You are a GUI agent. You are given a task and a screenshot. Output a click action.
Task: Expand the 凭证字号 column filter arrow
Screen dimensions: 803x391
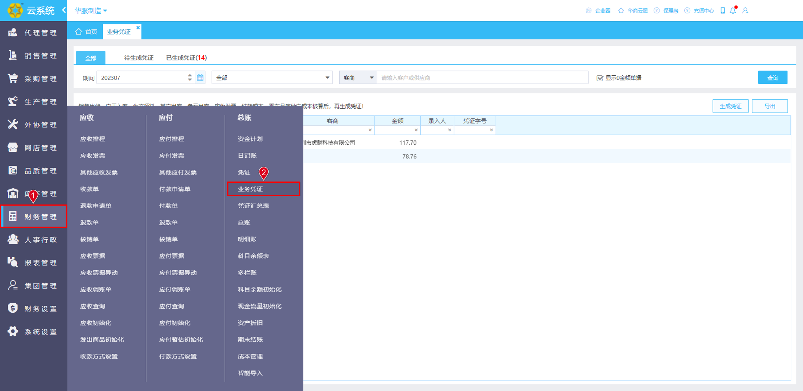(491, 130)
